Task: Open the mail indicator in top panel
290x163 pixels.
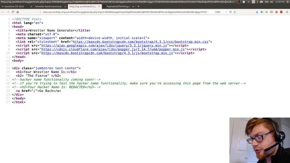Action: 261,2
